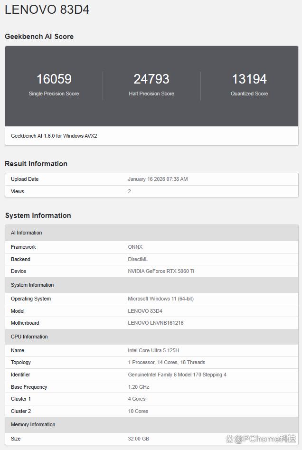Click the Geekbench AI Score heading
This screenshot has width=302, height=450.
(39, 37)
